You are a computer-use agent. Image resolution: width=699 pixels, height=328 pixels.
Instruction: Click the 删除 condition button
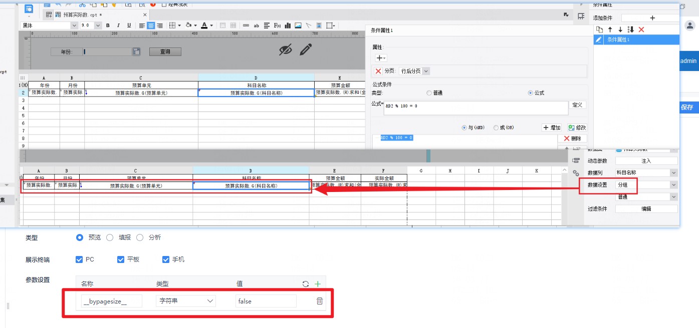click(x=572, y=138)
